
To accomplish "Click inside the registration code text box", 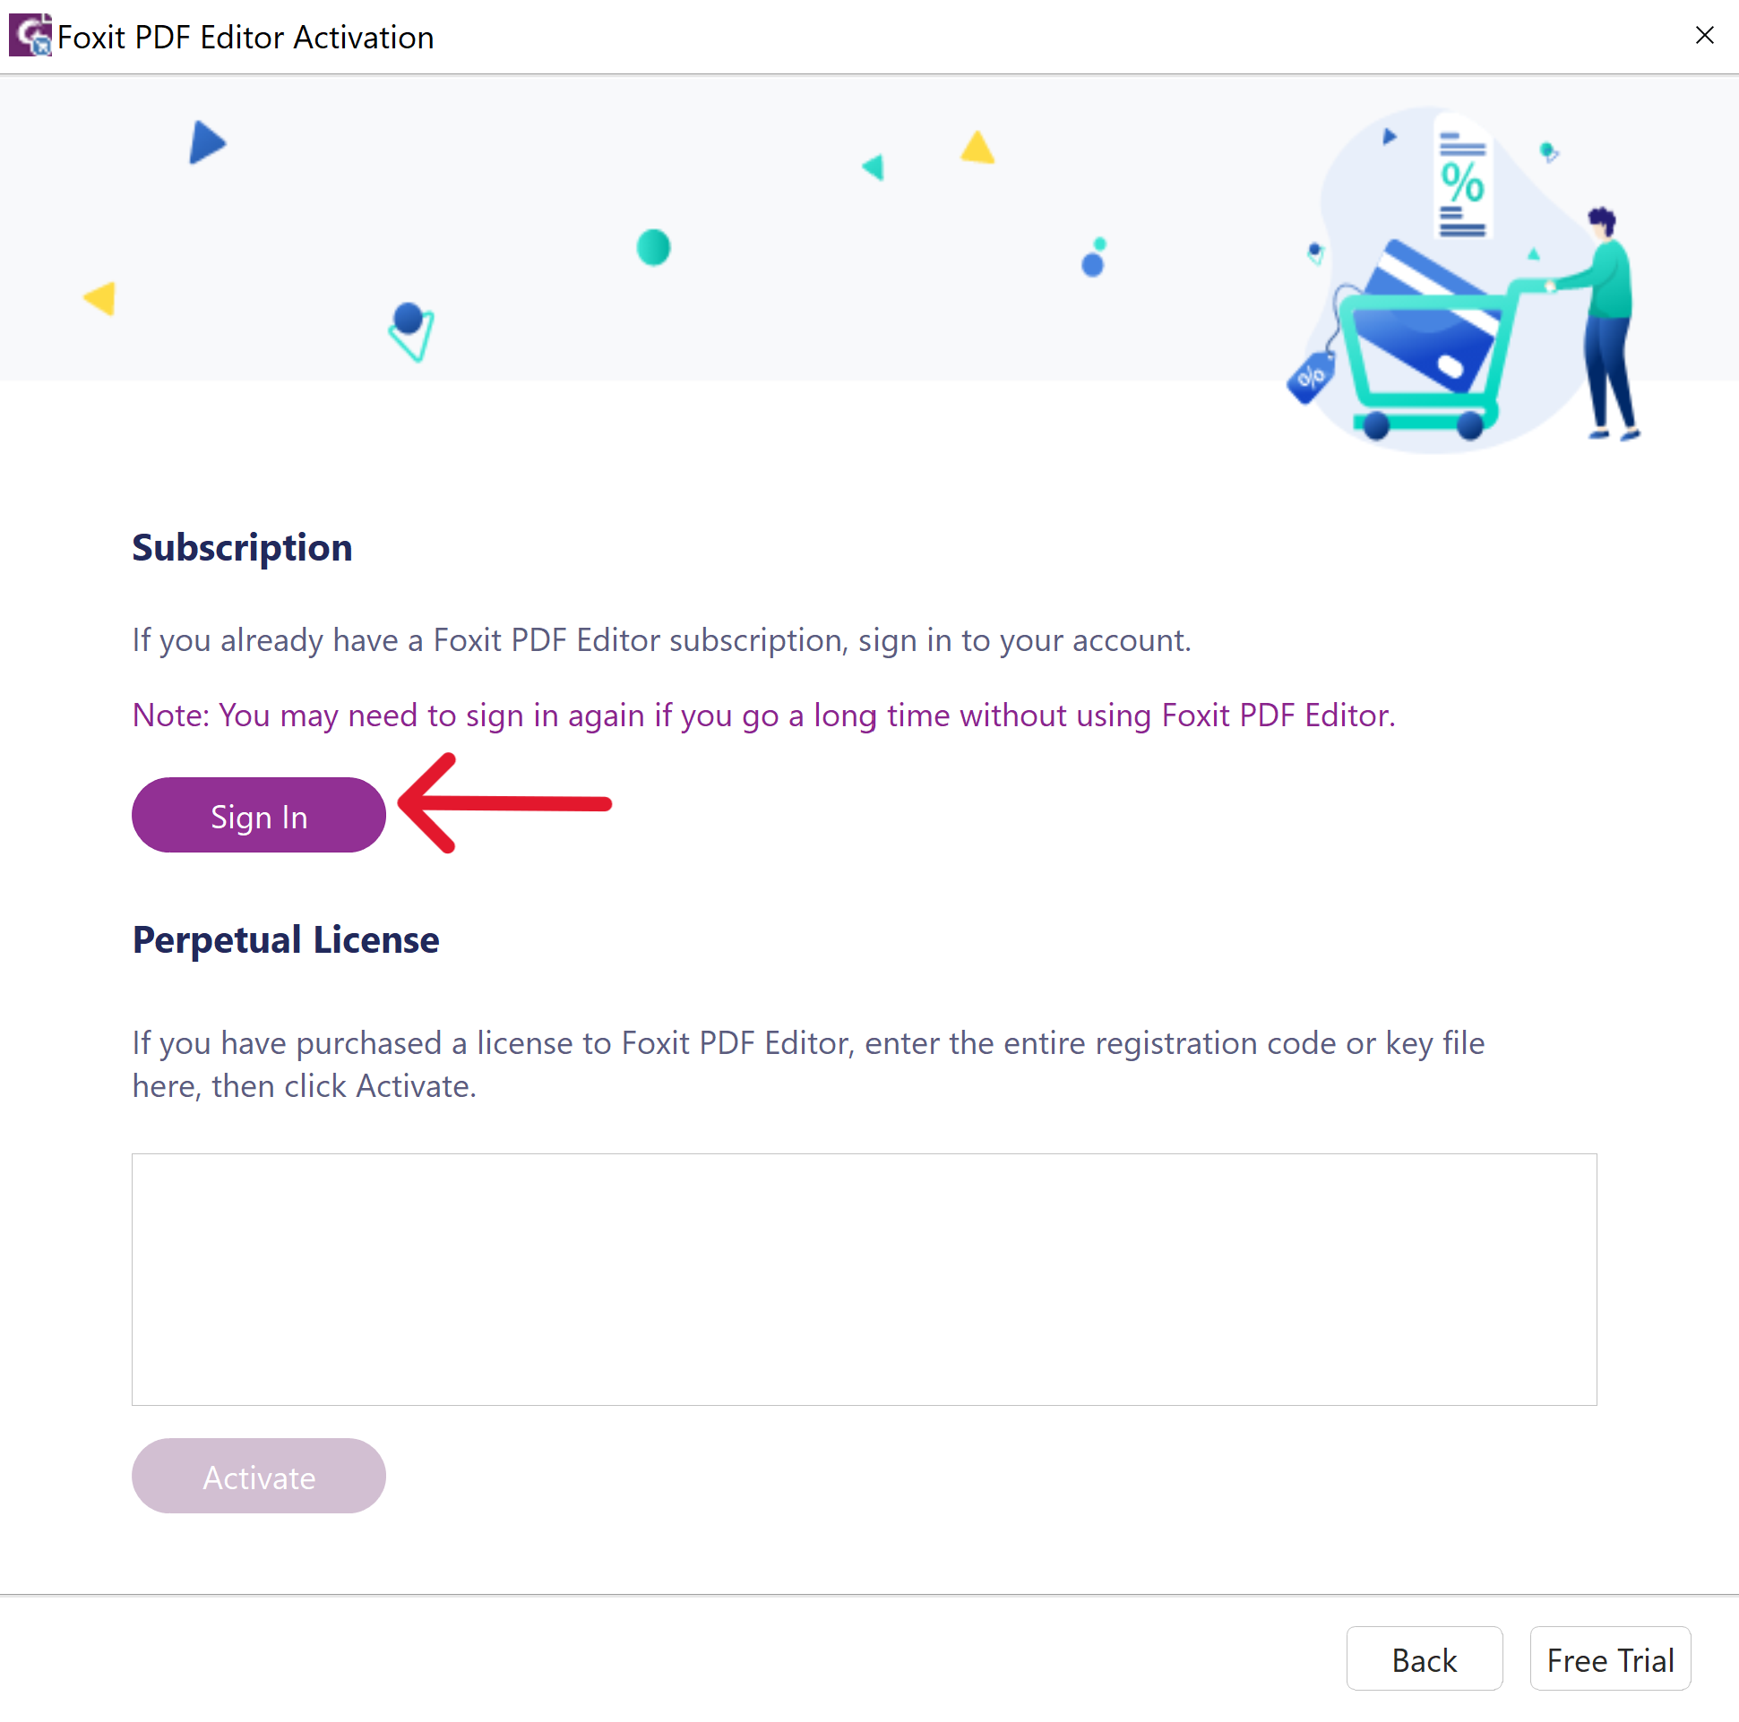I will [x=863, y=1279].
